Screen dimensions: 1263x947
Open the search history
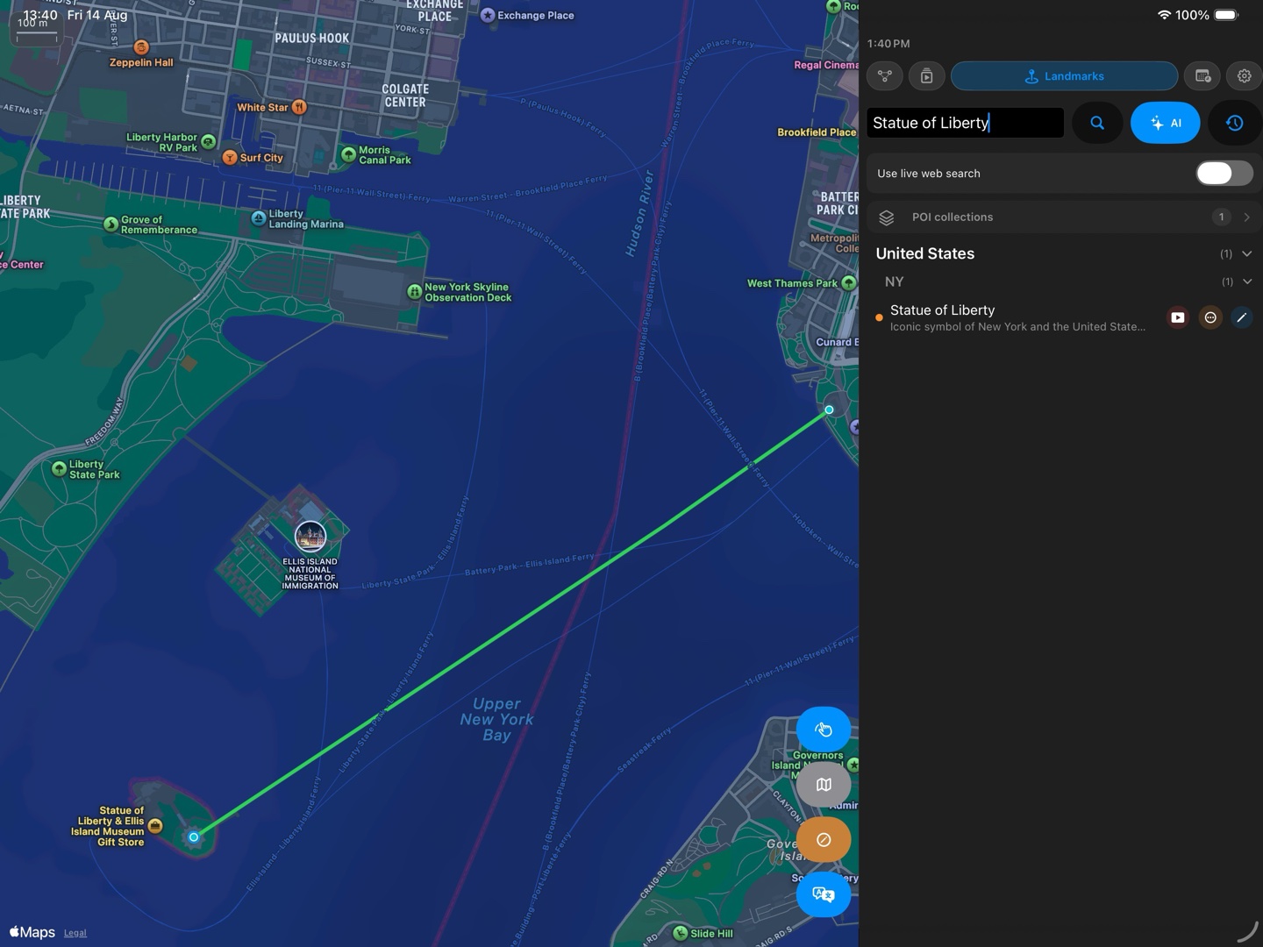point(1234,123)
